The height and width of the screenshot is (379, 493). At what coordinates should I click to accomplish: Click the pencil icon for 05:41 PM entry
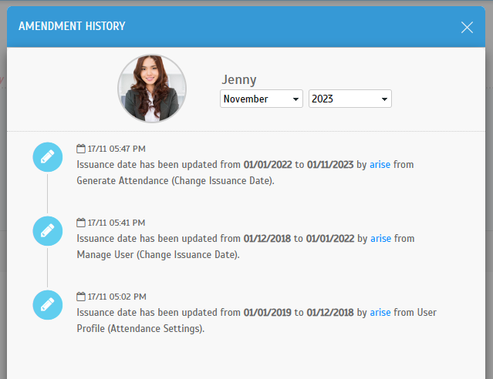point(48,231)
